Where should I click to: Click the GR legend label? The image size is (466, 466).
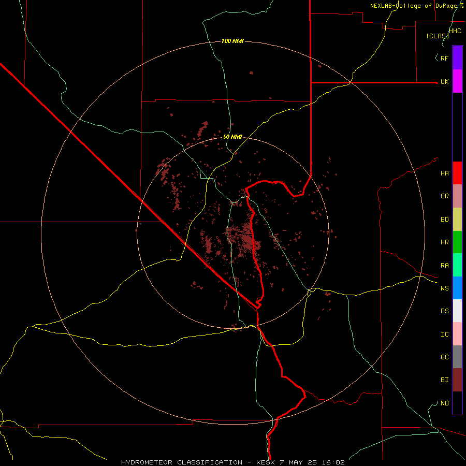pos(444,196)
